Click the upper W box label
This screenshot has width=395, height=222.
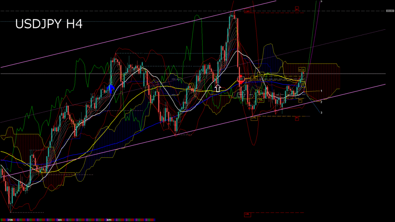pos(300,69)
